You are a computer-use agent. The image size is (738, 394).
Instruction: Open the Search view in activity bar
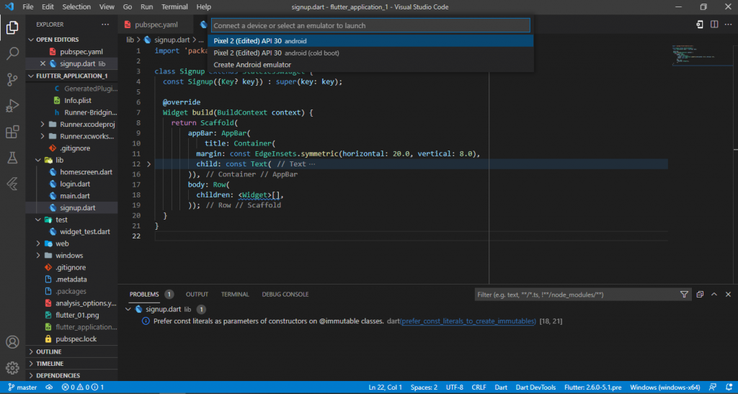12,53
